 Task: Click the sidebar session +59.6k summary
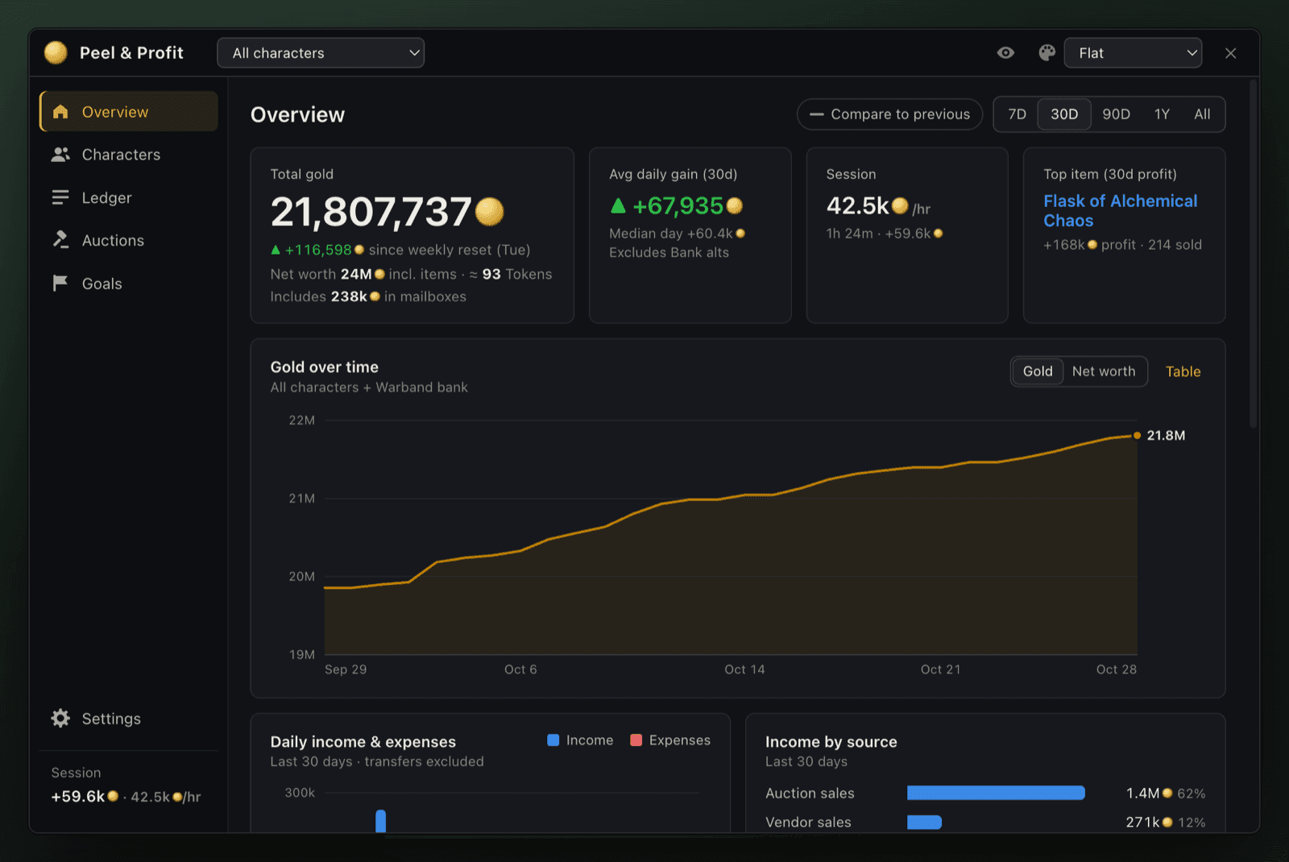[x=126, y=796]
